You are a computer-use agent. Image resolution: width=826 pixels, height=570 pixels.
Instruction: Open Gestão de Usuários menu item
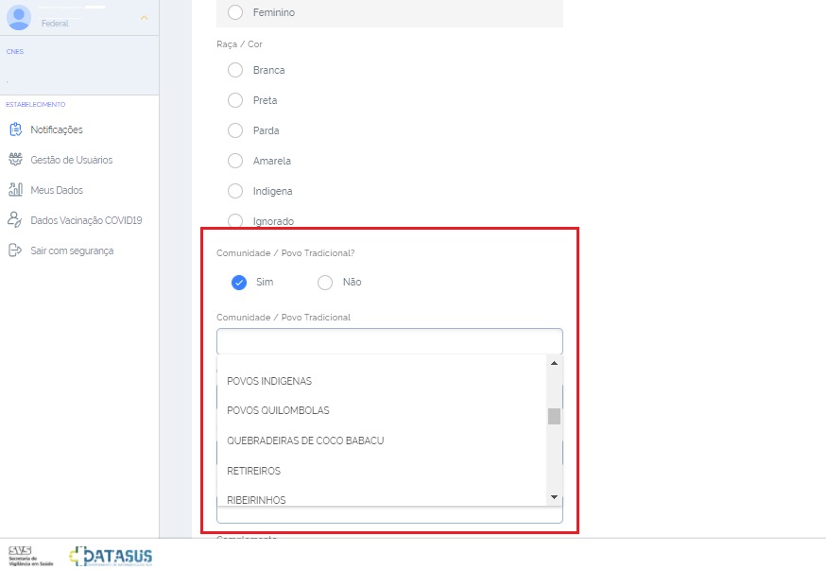tap(71, 160)
